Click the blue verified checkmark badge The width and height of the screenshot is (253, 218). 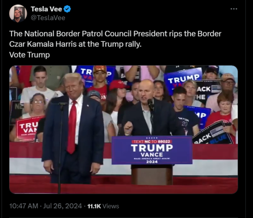[x=67, y=9]
